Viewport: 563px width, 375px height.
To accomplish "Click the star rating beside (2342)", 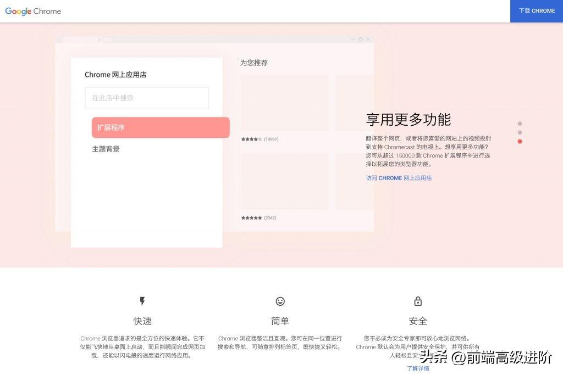I will pyautogui.click(x=251, y=217).
